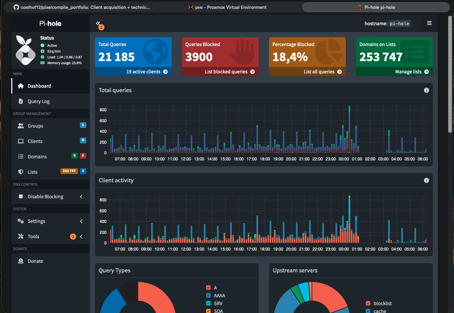
Task: Click the page's vertical scrollbar
Action: click(x=451, y=74)
